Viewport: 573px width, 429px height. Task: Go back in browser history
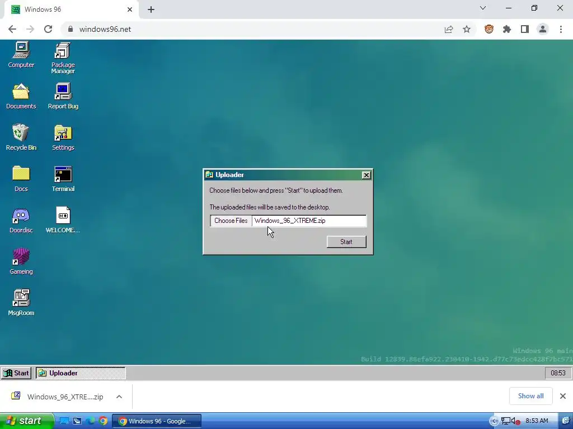click(12, 29)
